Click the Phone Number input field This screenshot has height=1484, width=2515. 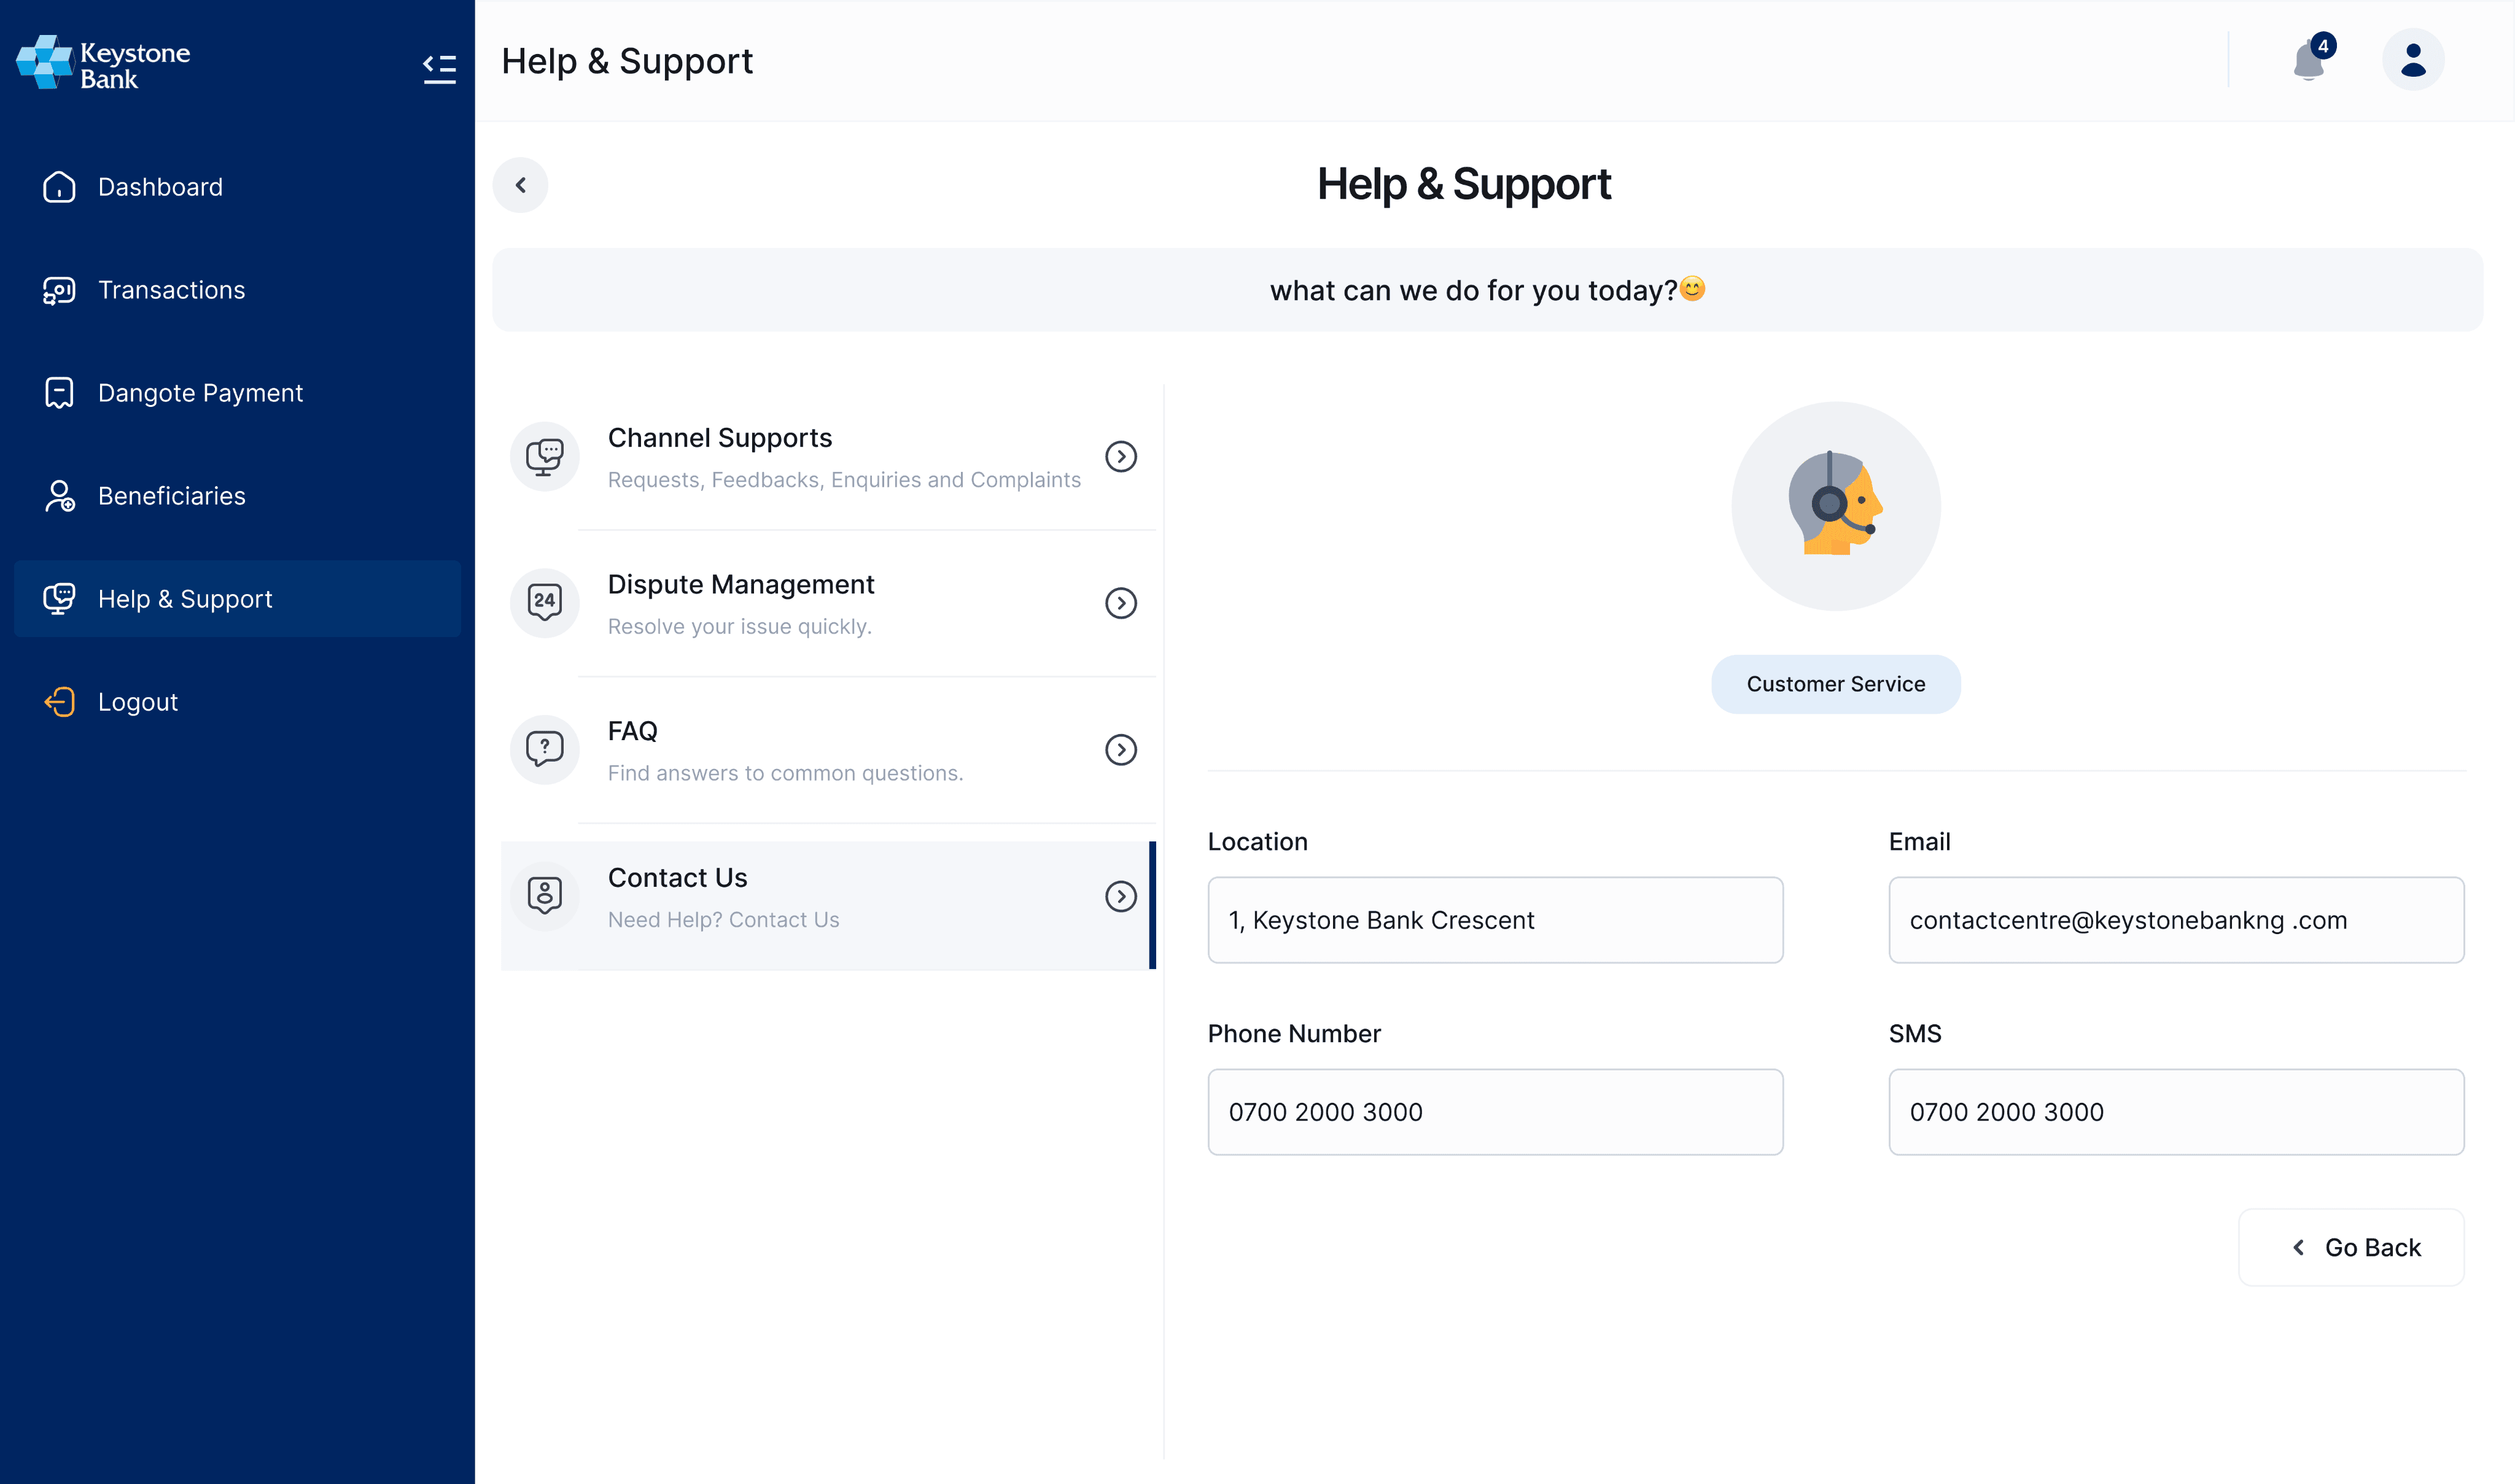point(1495,1112)
